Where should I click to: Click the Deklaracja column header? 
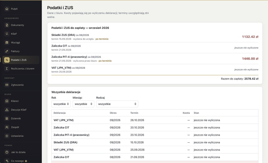pos(59,113)
